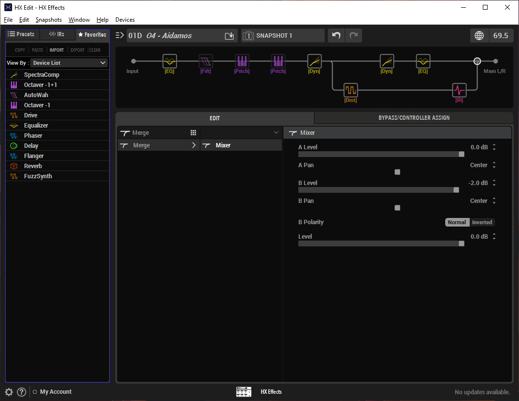Select the Dist block on path B
Image resolution: width=519 pixels, height=401 pixels.
[x=351, y=90]
